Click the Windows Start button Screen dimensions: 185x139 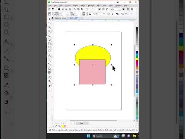[89, 136]
